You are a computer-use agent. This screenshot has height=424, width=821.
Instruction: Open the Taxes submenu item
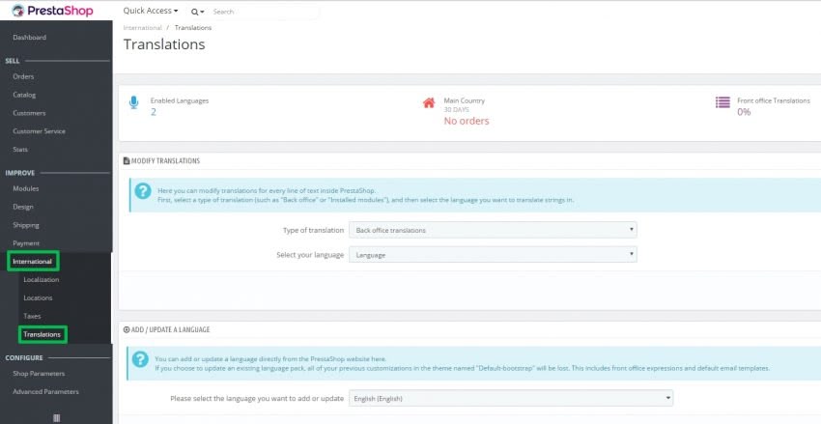click(x=32, y=316)
